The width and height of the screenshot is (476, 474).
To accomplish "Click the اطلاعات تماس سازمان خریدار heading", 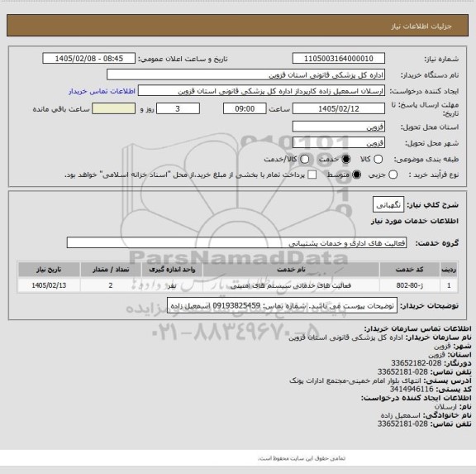I will point(417,328).
